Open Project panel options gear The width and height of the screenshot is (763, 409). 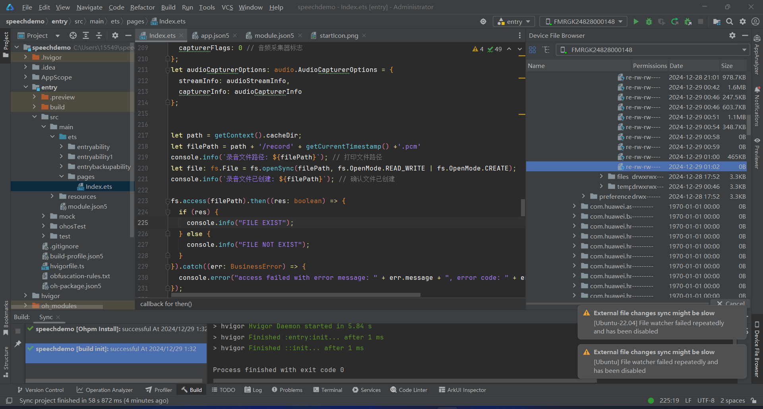coord(115,35)
